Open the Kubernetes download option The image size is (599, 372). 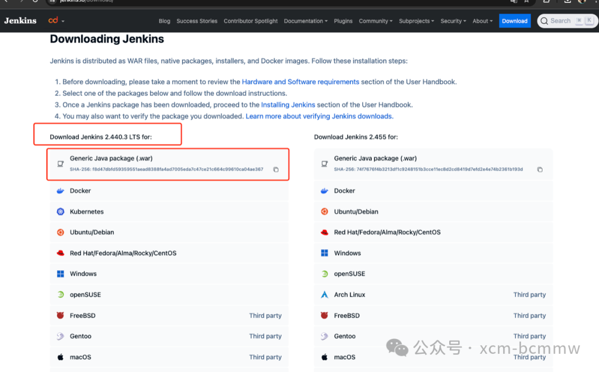(169, 211)
